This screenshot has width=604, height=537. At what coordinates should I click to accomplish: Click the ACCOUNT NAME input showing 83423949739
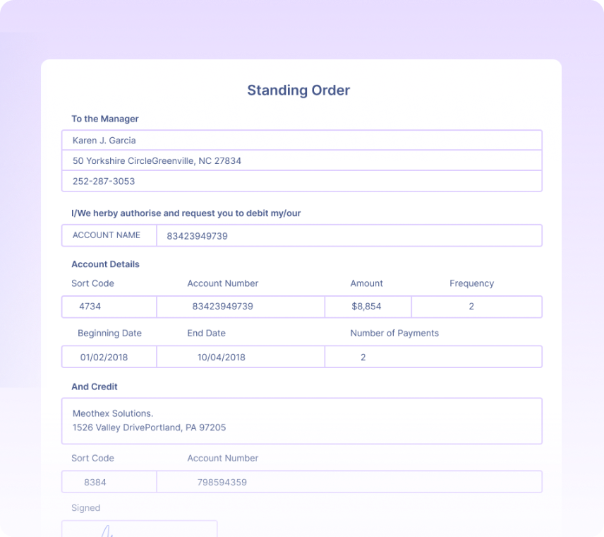coord(349,235)
